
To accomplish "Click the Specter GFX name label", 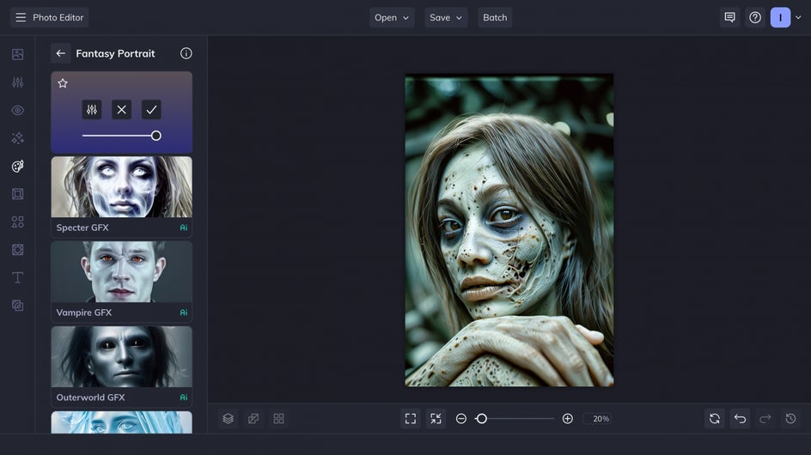I will (82, 227).
